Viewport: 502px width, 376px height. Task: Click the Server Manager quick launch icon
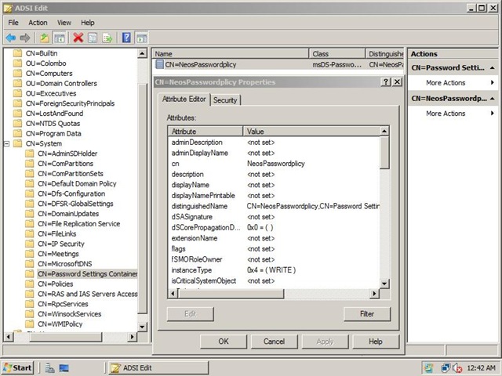(49, 368)
